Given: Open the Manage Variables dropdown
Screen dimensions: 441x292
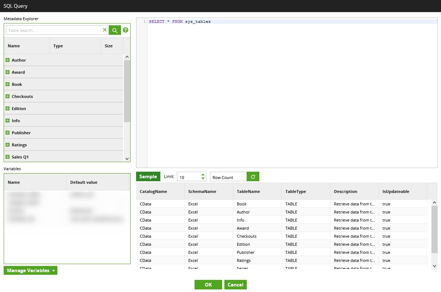Looking at the screenshot, I should [x=31, y=270].
